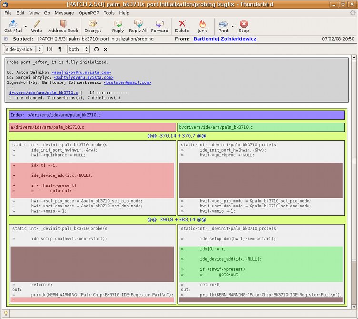Click the circle 'O' diff view button
This screenshot has height=319, width=358.
(96, 49)
